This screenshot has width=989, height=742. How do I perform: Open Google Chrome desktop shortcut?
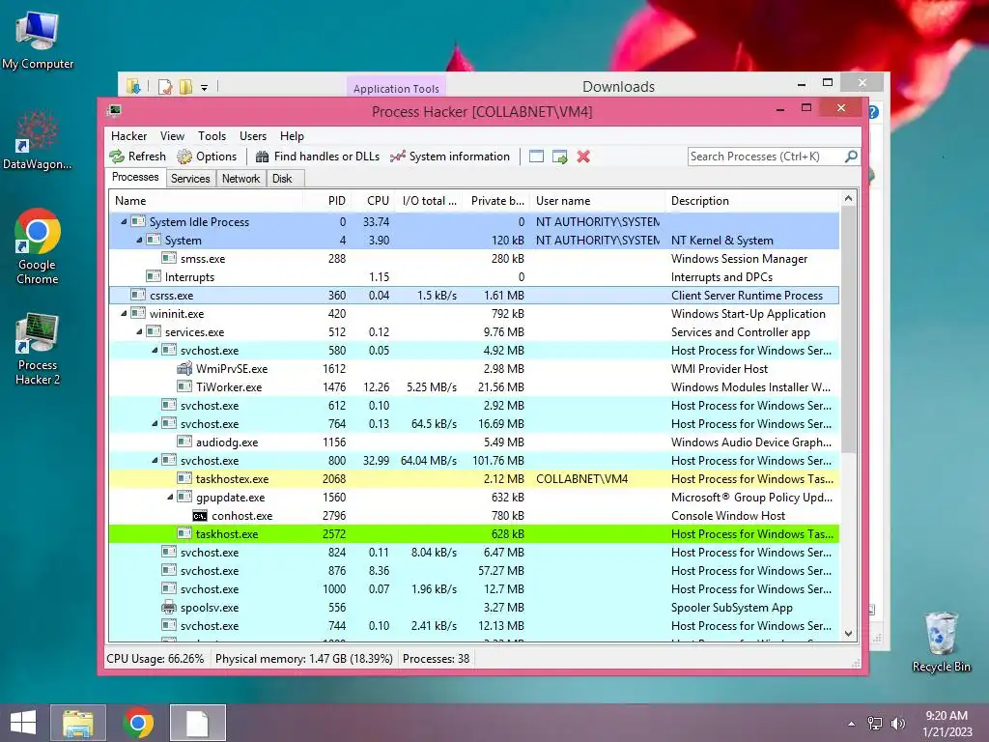click(38, 246)
